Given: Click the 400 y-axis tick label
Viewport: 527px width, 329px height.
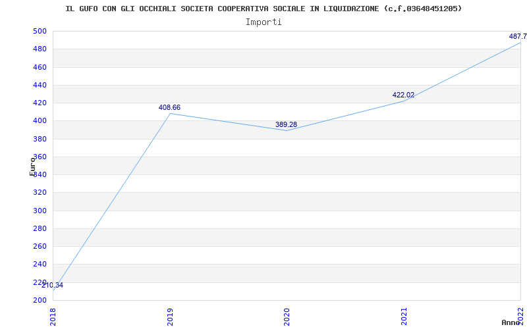Looking at the screenshot, I should [x=40, y=121].
